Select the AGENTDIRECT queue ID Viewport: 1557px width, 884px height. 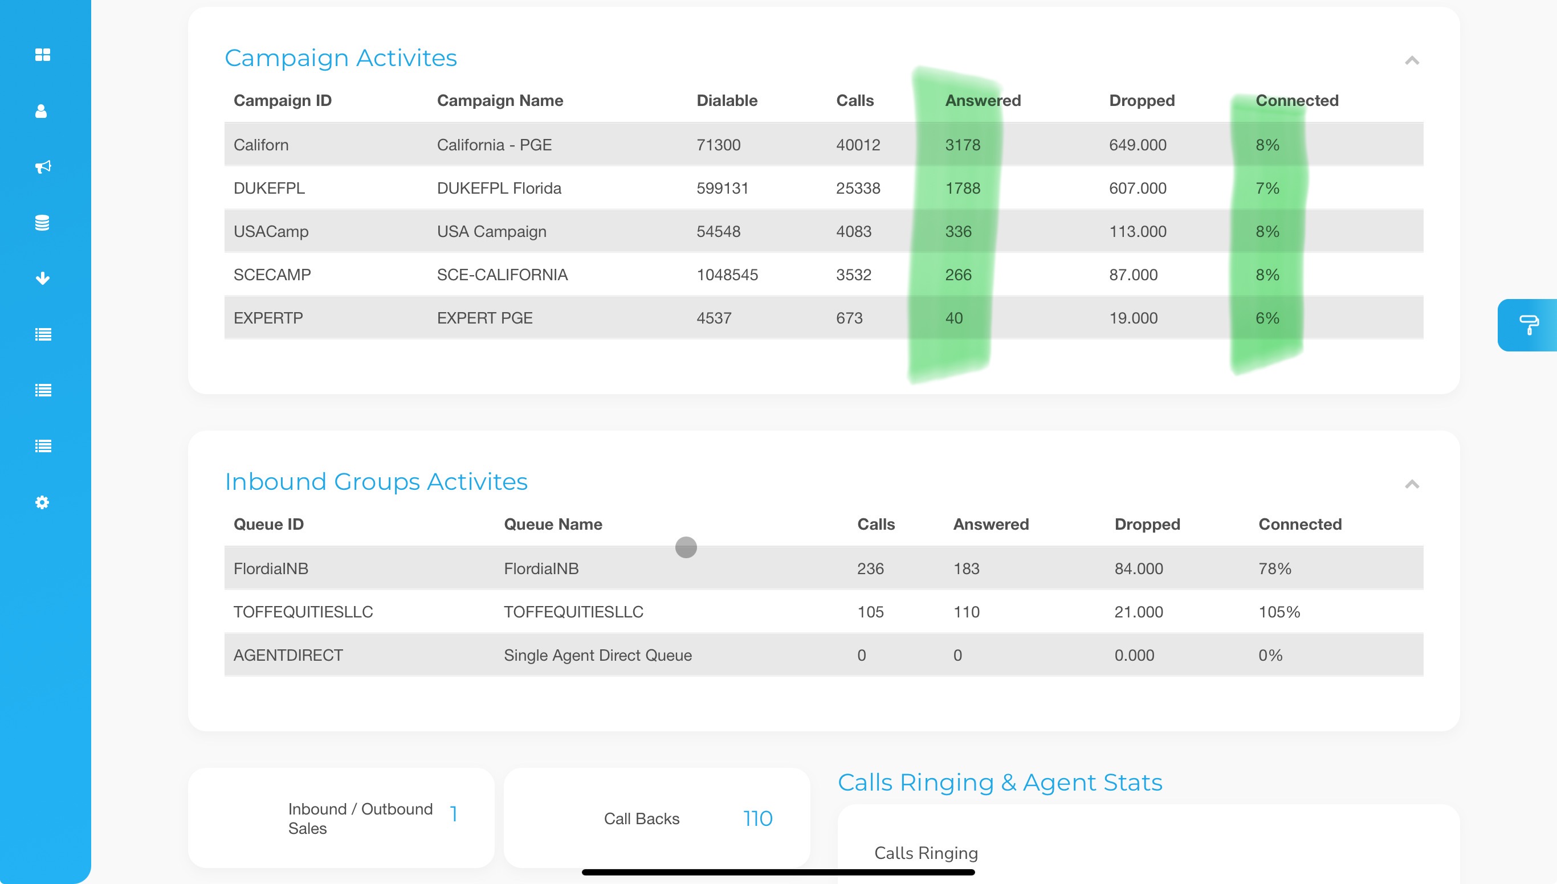click(288, 655)
